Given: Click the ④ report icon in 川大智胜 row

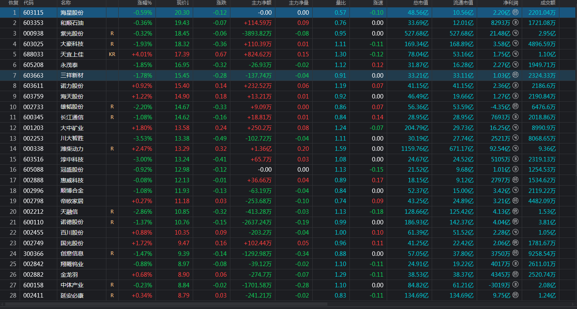Looking at the screenshot, I should click(515, 138).
